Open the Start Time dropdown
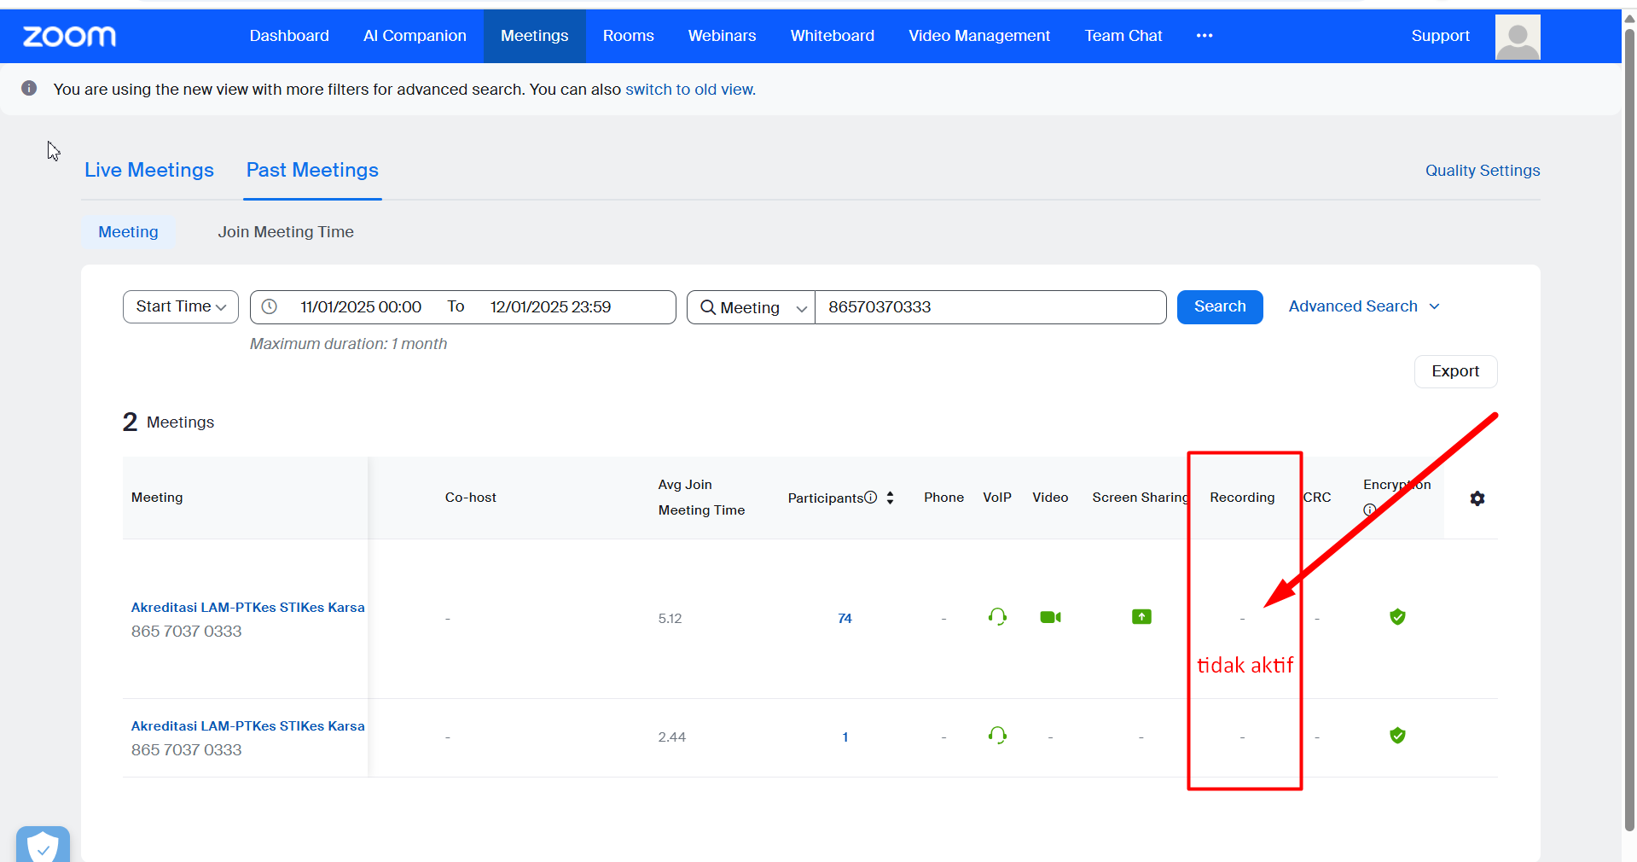The image size is (1637, 862). point(181,306)
